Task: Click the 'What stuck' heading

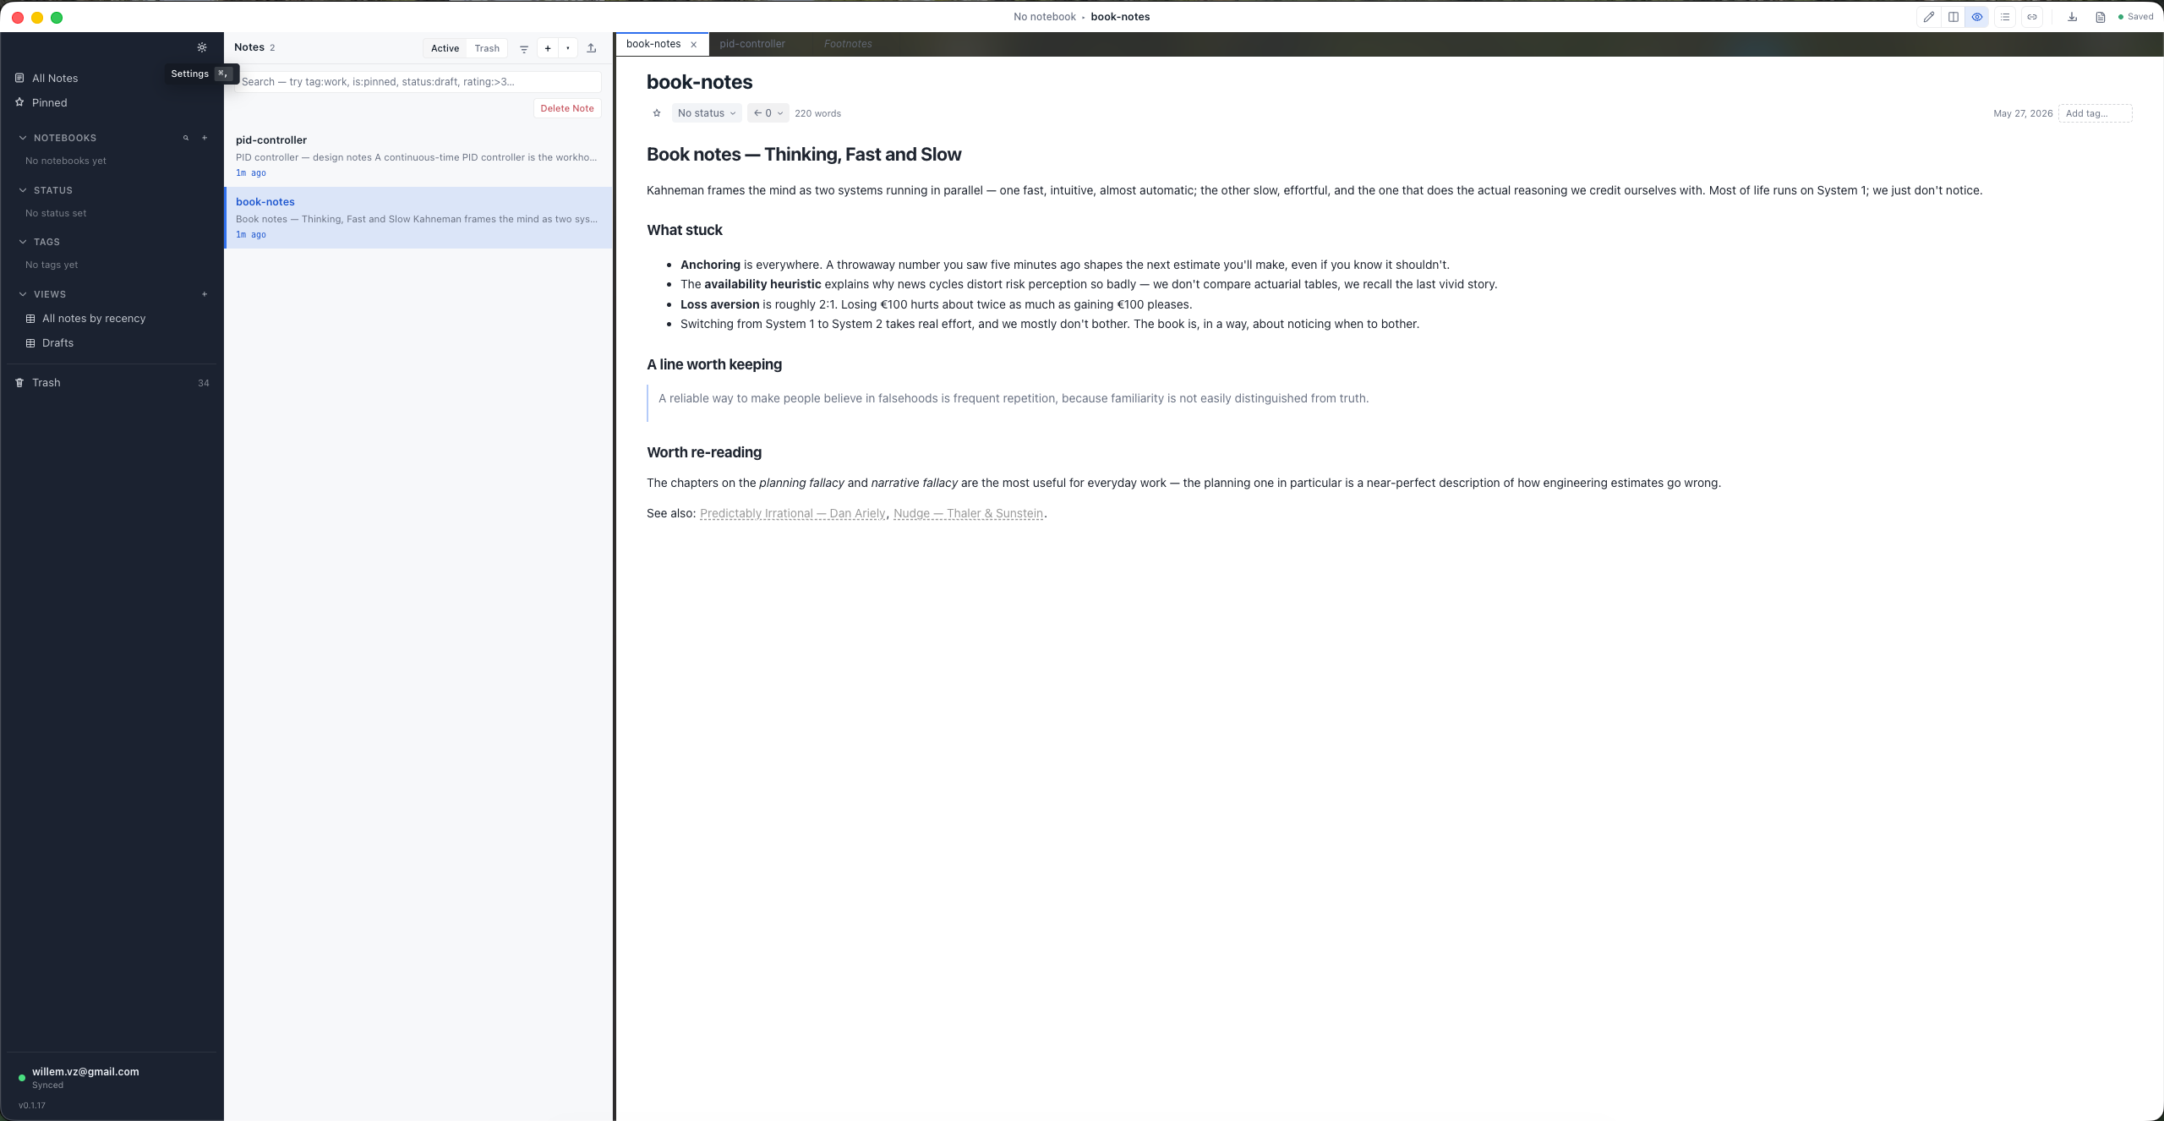Action: (685, 230)
